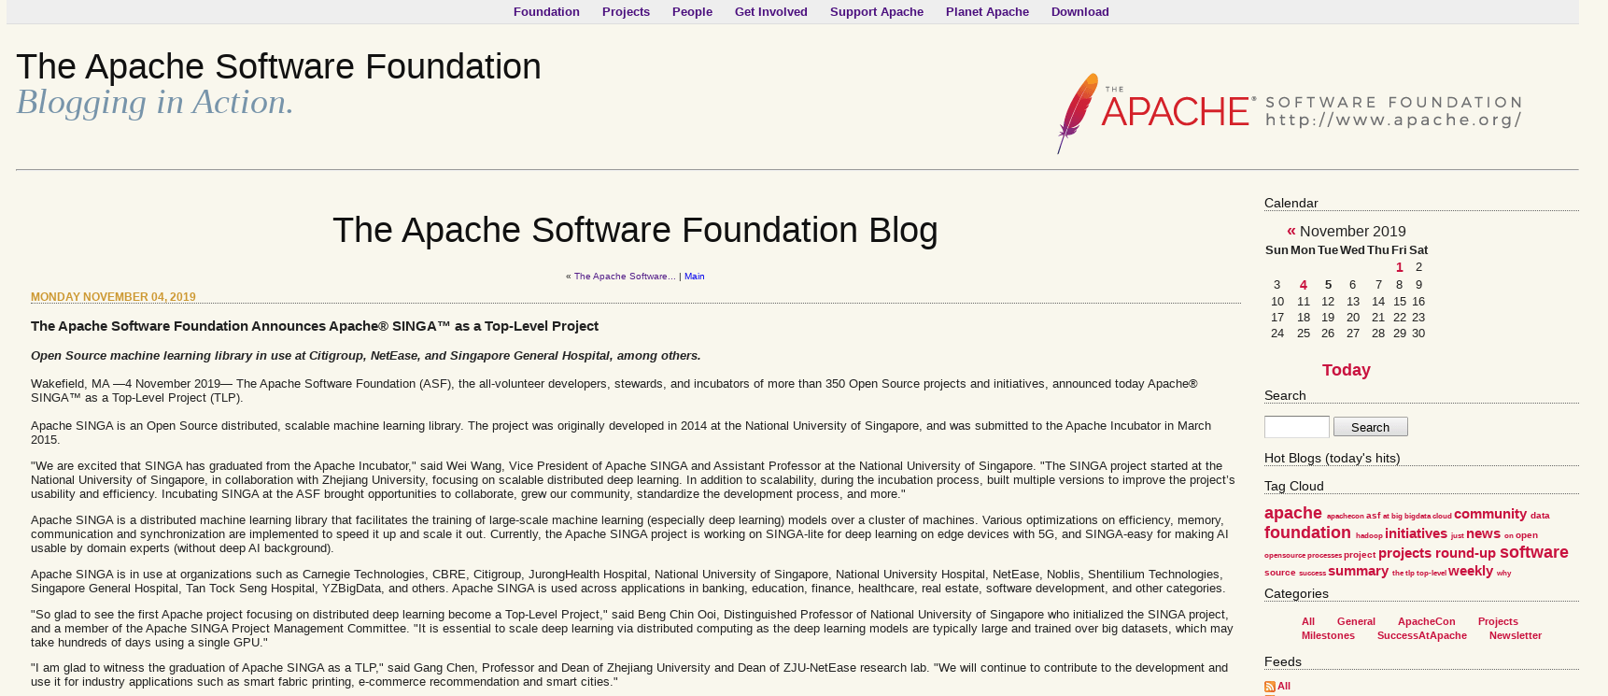
Task: Open the All category link
Action: point(1307,621)
